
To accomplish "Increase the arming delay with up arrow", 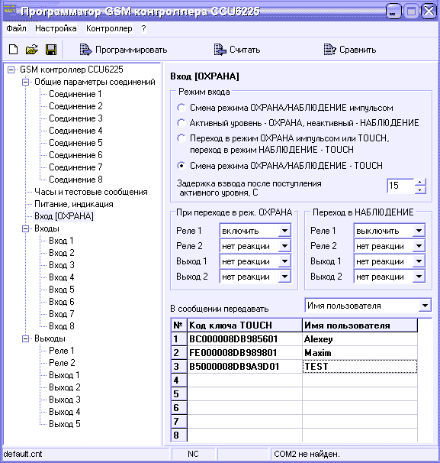I will [x=420, y=182].
